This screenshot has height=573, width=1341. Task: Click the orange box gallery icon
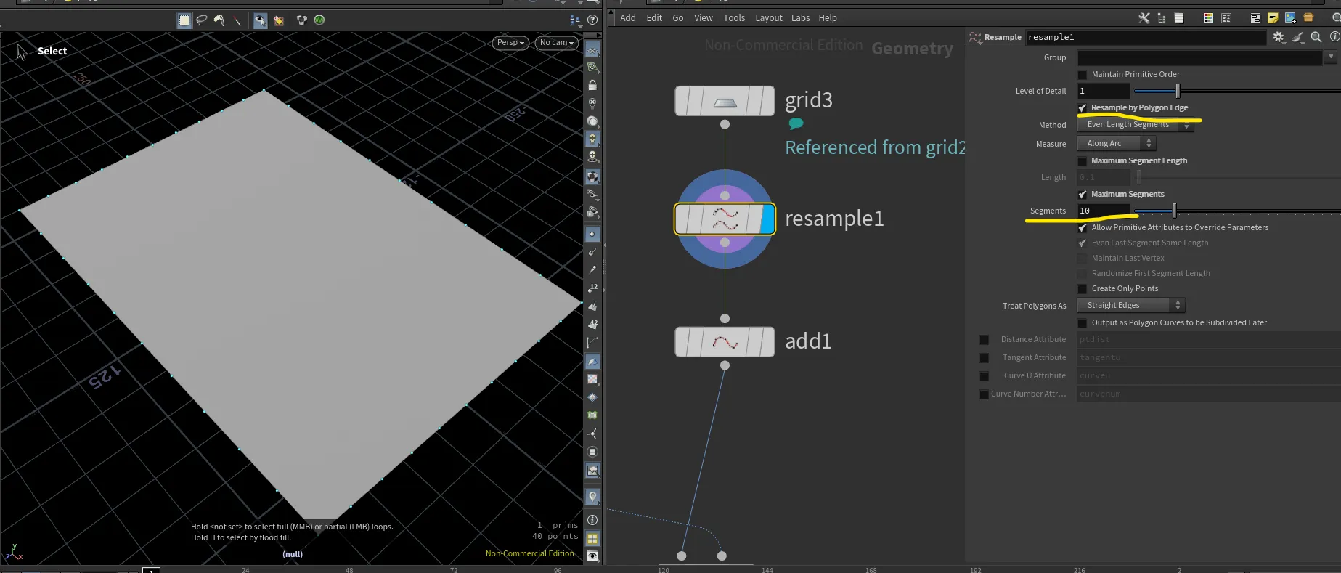[1308, 18]
